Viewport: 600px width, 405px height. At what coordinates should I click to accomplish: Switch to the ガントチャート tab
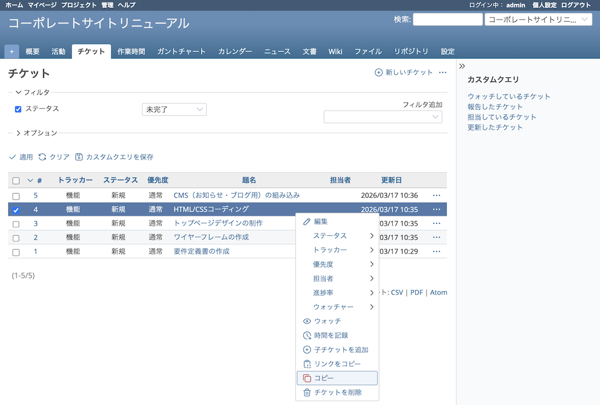(181, 51)
